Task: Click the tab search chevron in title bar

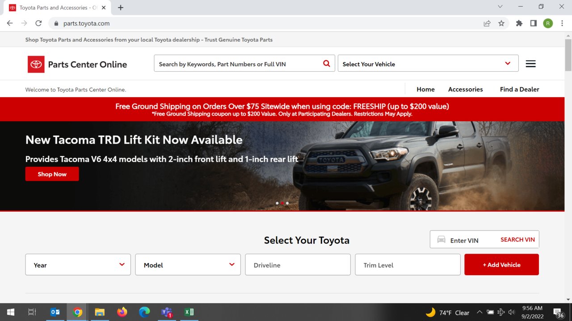Action: click(x=500, y=7)
